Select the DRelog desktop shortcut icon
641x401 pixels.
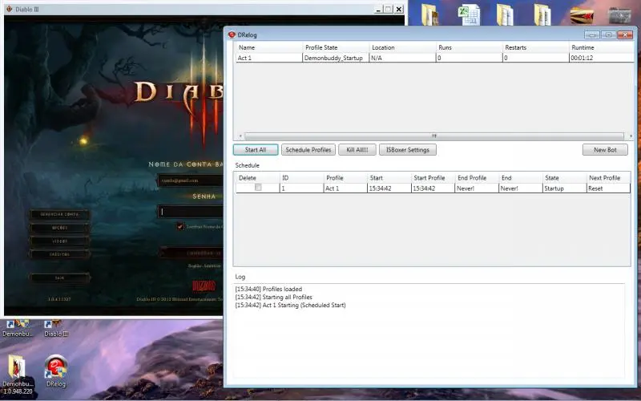[56, 371]
